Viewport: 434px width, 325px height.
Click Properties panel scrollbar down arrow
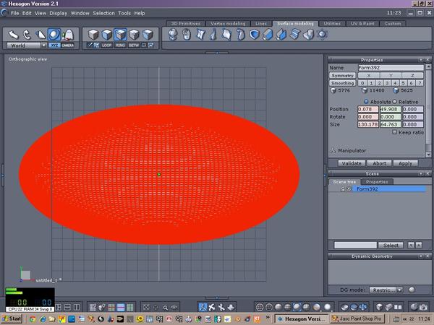[428, 155]
